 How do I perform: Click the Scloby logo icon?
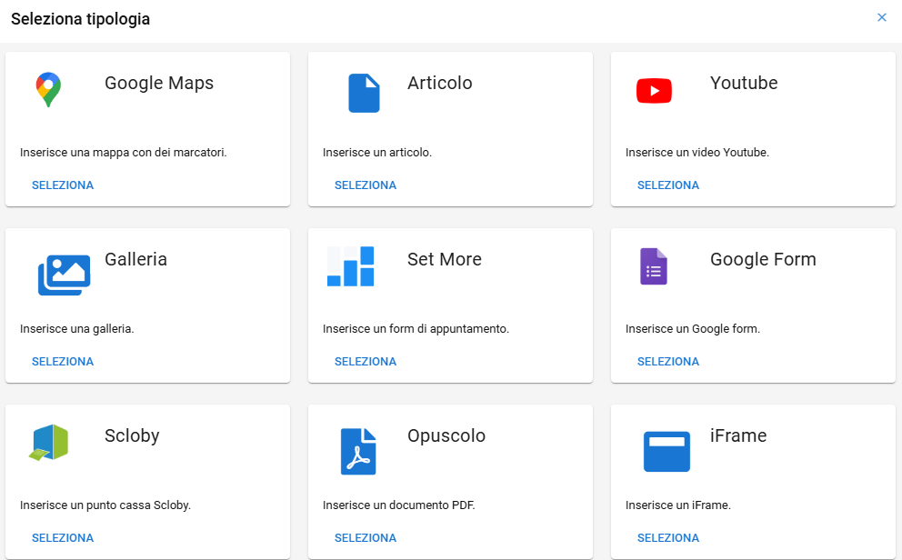pos(48,443)
